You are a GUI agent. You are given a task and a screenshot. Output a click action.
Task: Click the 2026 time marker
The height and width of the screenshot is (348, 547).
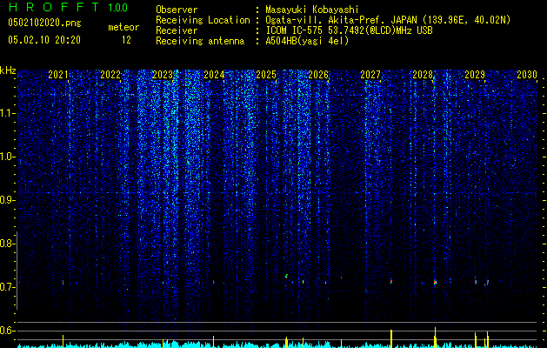pos(318,75)
